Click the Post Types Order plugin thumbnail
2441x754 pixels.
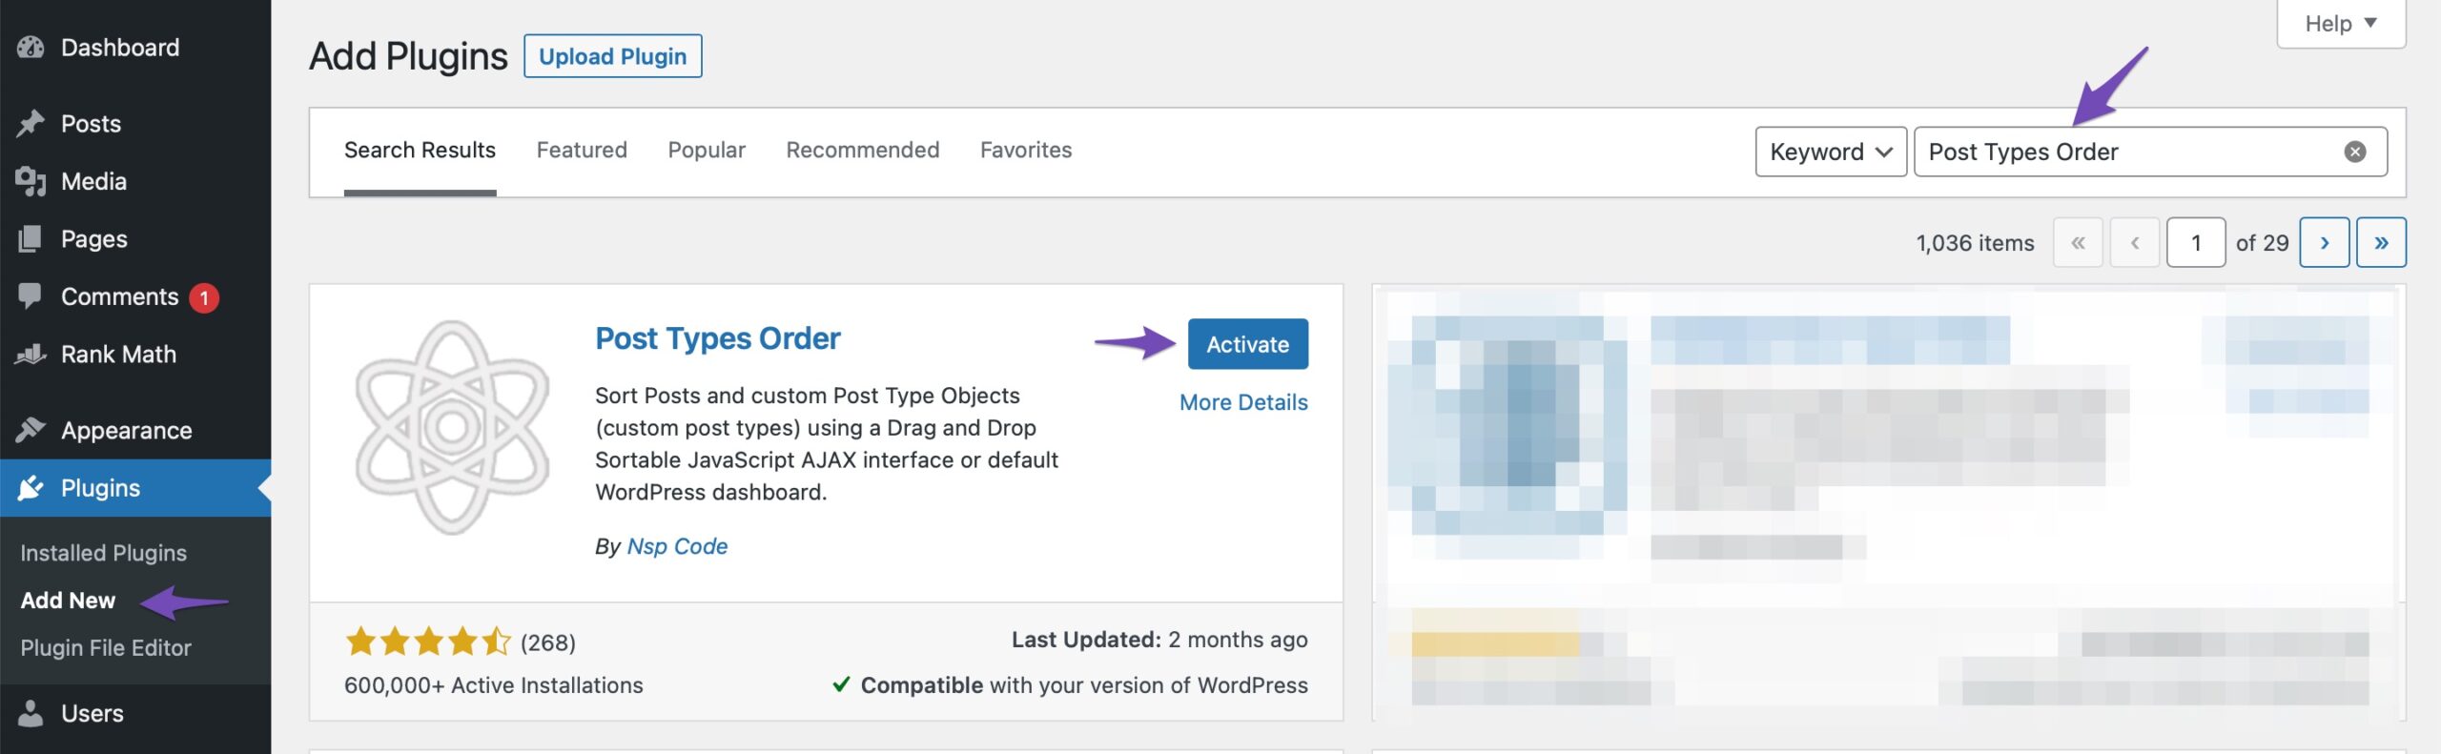(x=452, y=426)
